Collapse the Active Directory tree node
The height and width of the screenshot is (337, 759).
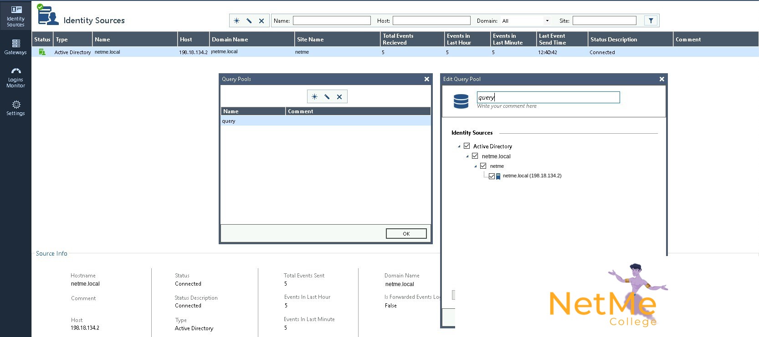459,146
